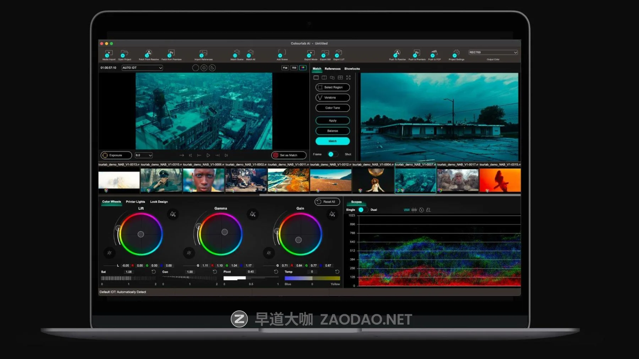This screenshot has width=639, height=359.
Task: Expand the REC709 Output Color dropdown
Action: click(x=493, y=53)
